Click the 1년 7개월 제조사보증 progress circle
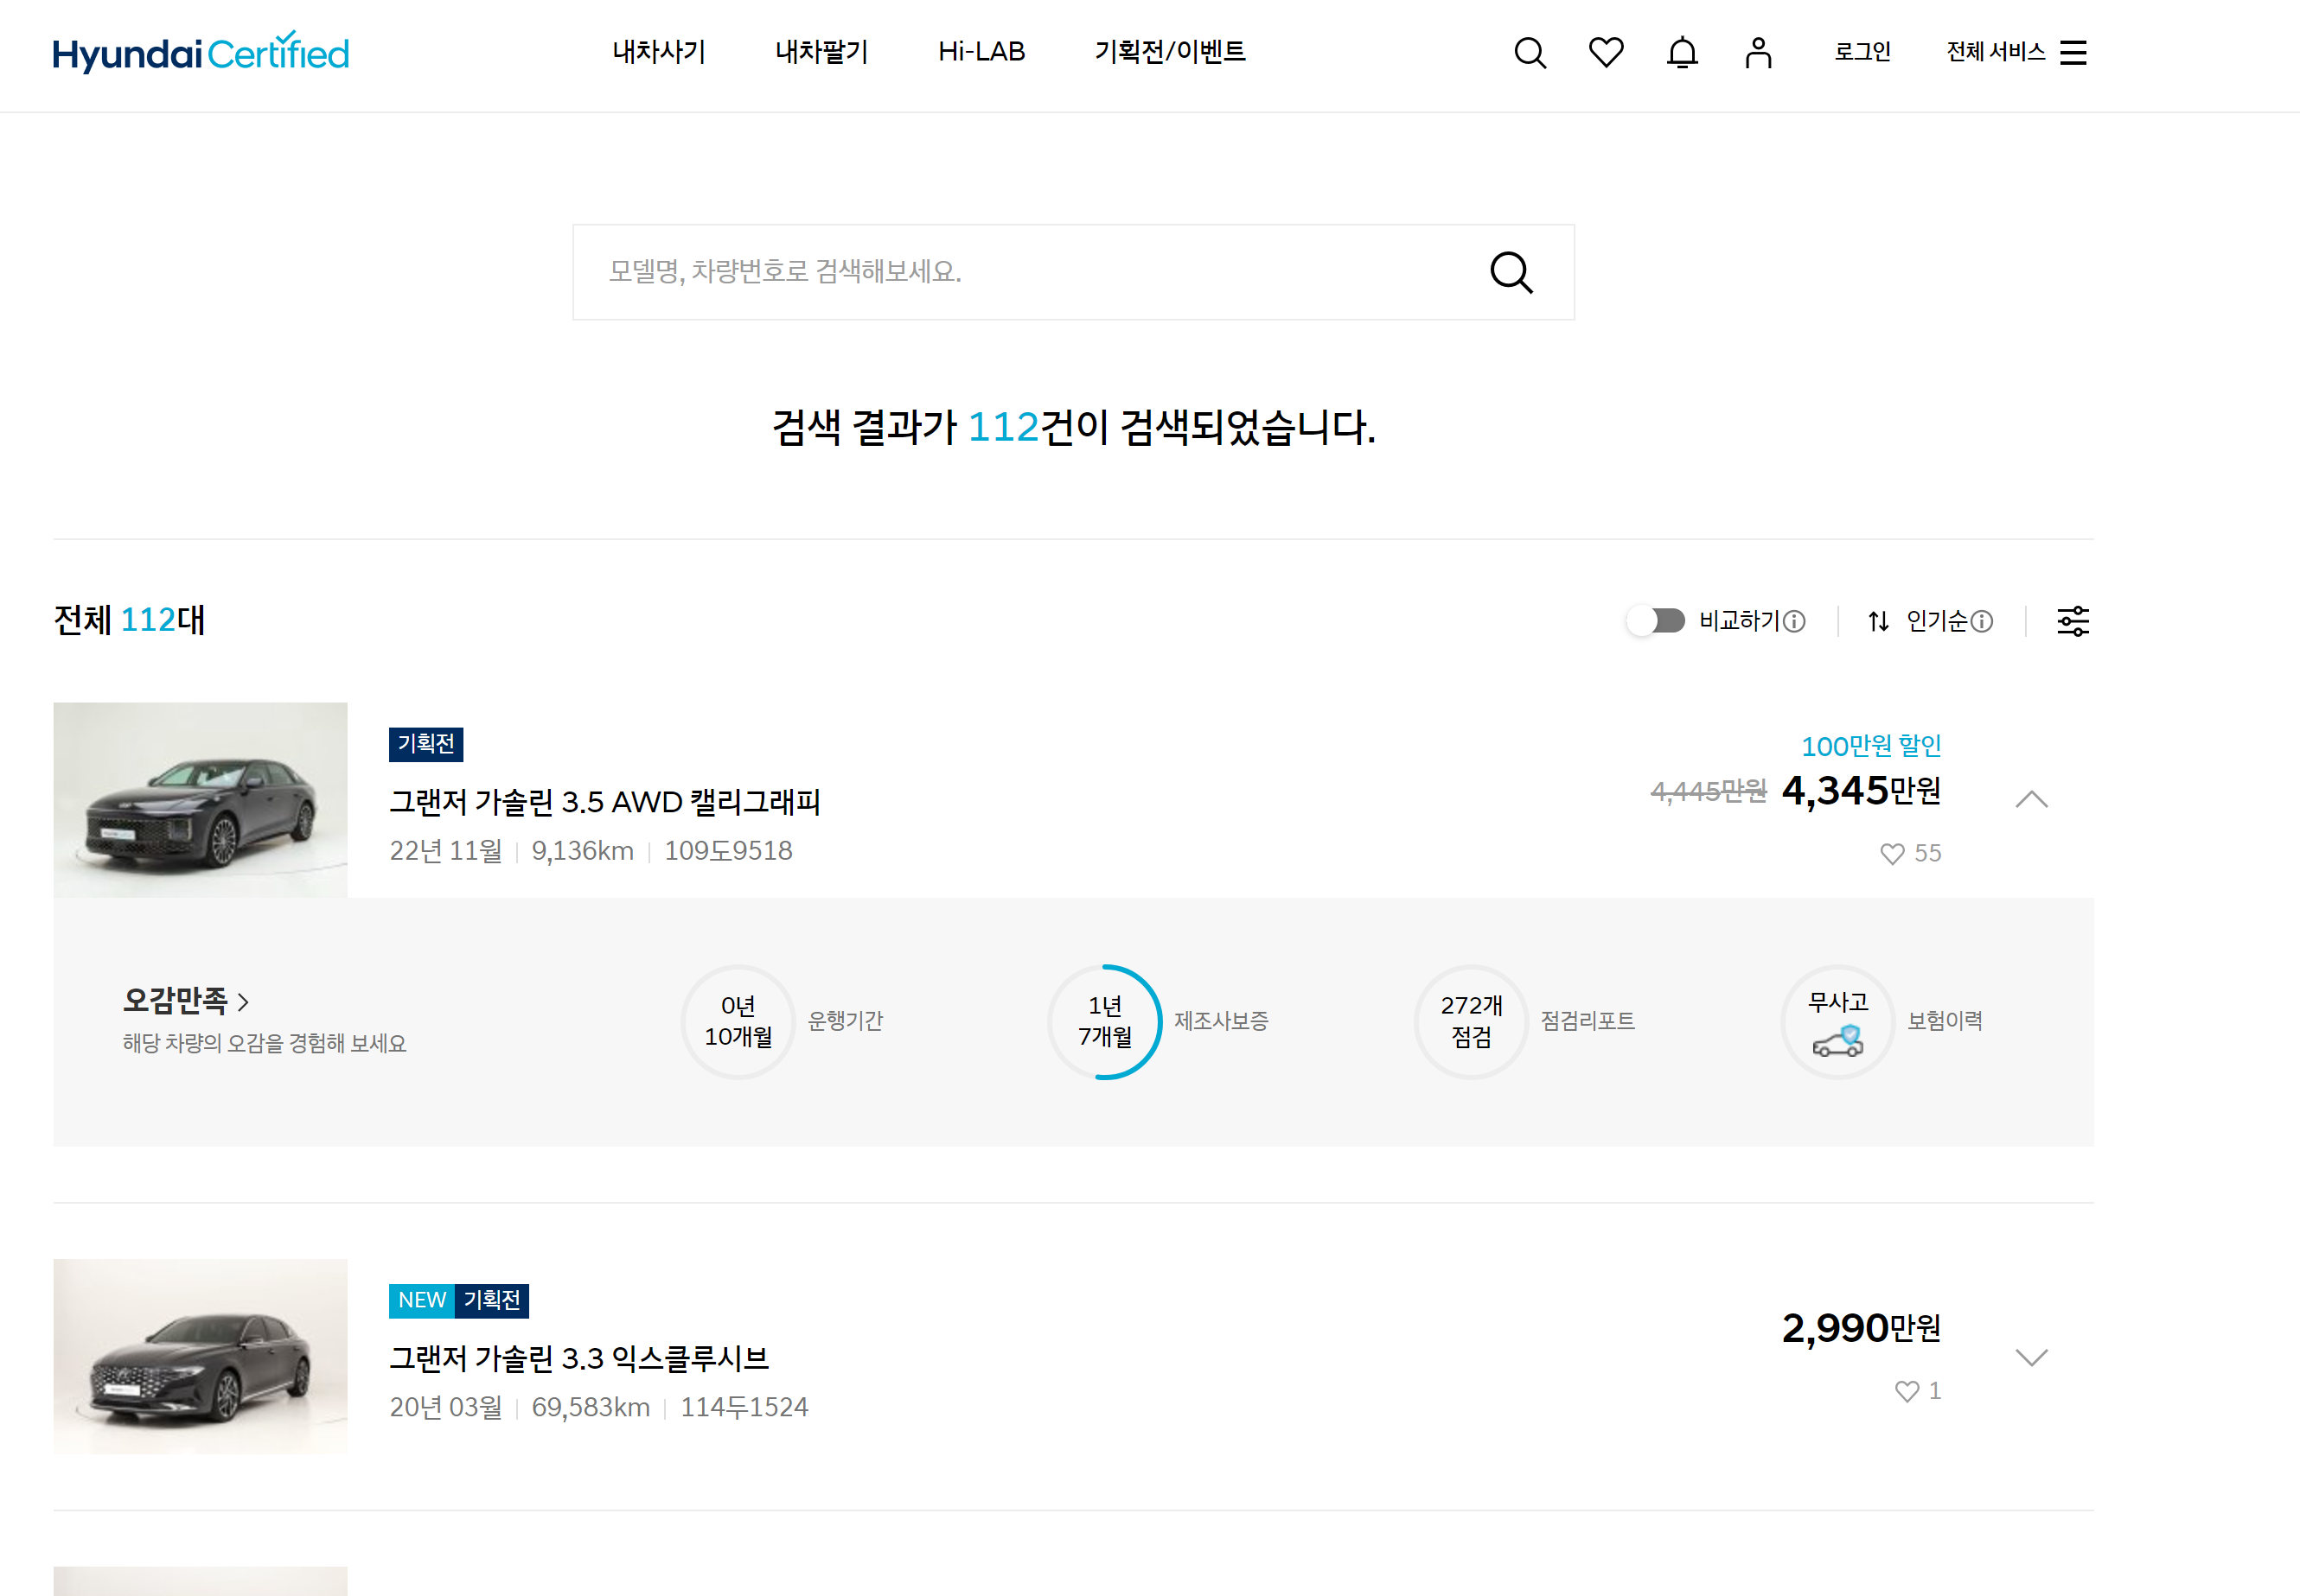The image size is (2300, 1596). (x=1104, y=1021)
